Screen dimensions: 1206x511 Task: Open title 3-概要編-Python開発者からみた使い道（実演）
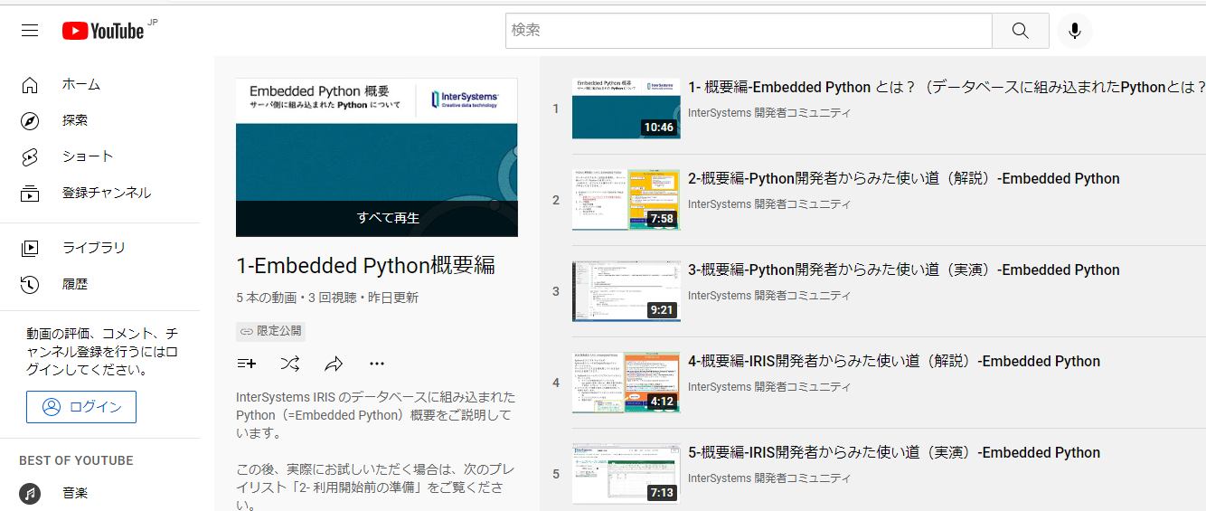click(904, 270)
